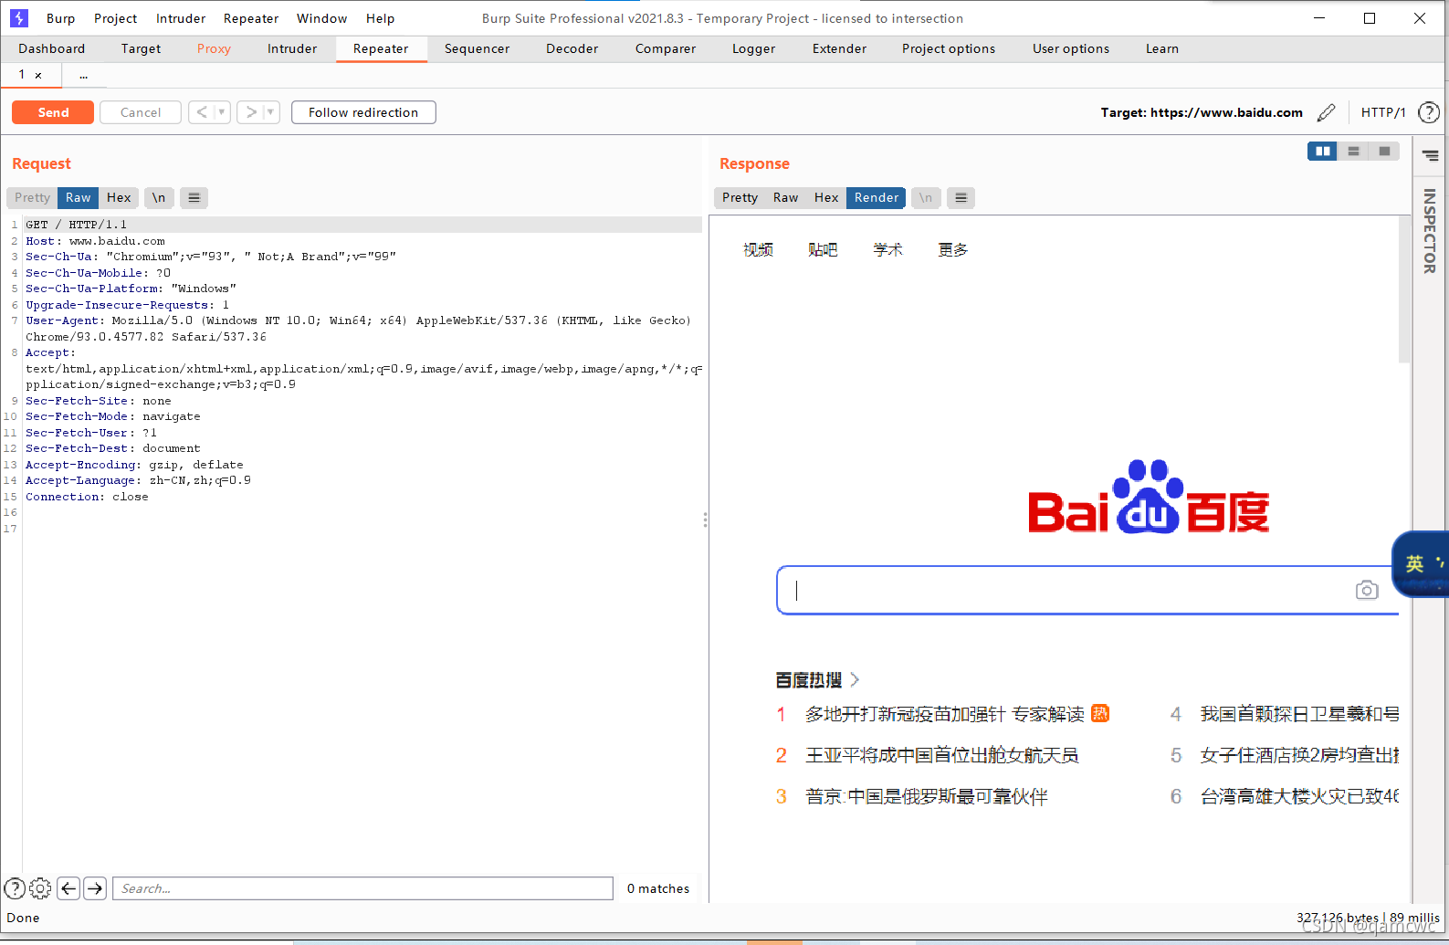Switch response view to Pretty
The image size is (1449, 945).
coord(740,197)
